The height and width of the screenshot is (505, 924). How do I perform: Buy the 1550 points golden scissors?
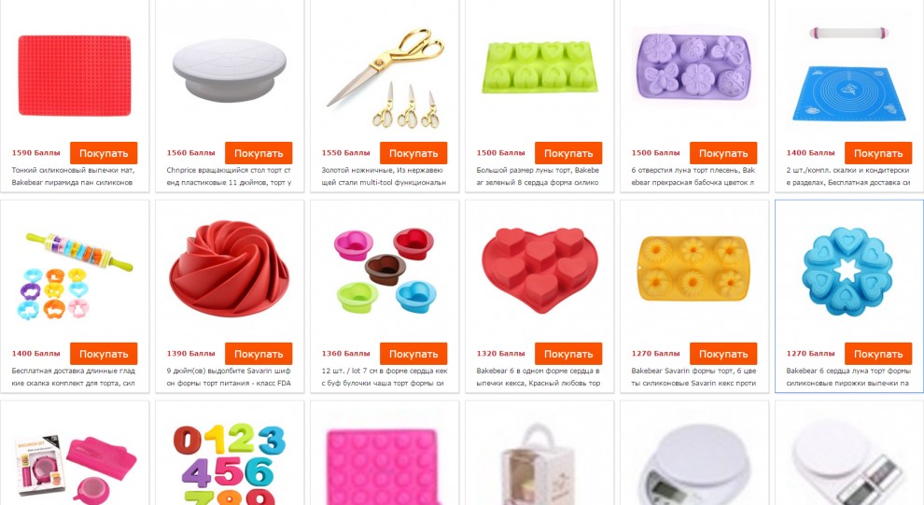pos(413,153)
